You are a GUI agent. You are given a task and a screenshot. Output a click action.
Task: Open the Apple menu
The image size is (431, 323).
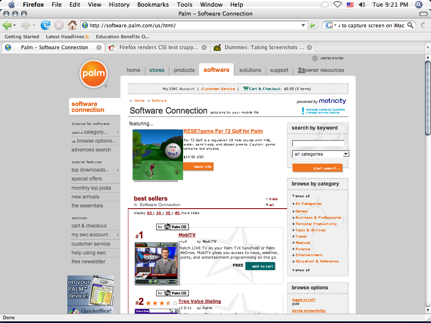11,4
